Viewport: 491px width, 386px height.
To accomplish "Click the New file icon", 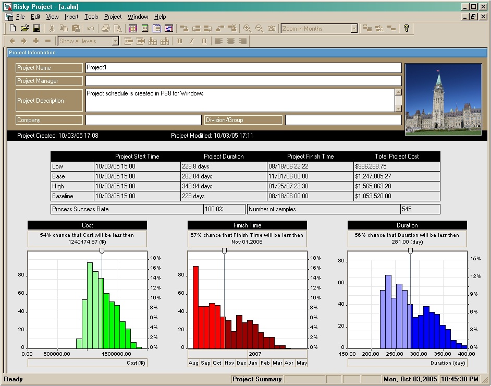I will coord(13,29).
